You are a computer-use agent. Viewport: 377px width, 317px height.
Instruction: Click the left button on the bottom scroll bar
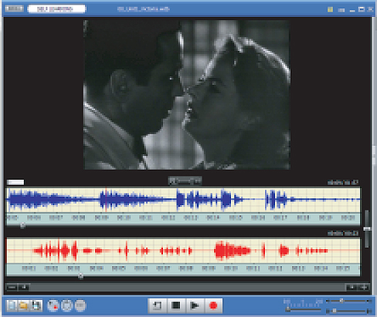coord(12,287)
